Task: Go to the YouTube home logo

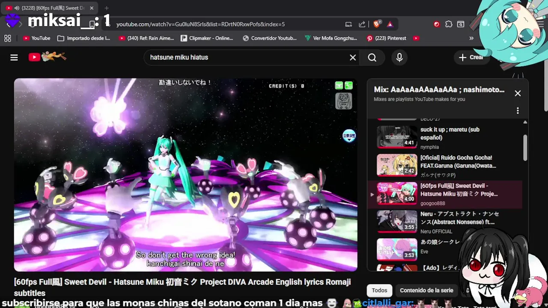Action: 47,57
